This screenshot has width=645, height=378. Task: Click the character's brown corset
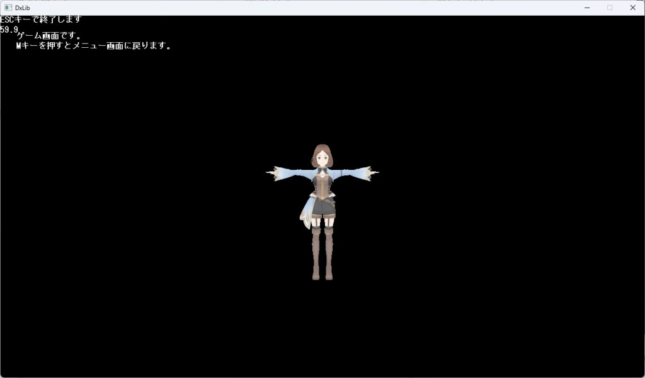pyautogui.click(x=322, y=187)
